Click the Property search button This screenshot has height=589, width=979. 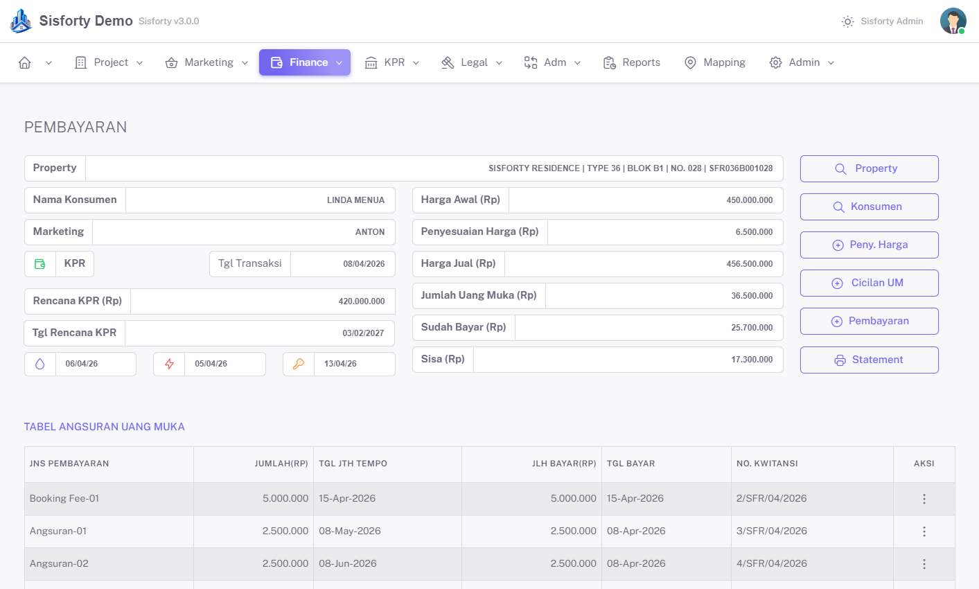[x=870, y=168]
